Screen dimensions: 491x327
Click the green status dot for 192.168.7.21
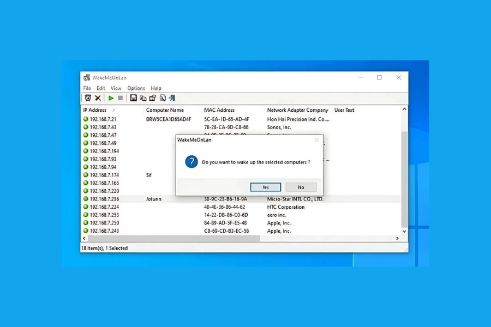86,119
